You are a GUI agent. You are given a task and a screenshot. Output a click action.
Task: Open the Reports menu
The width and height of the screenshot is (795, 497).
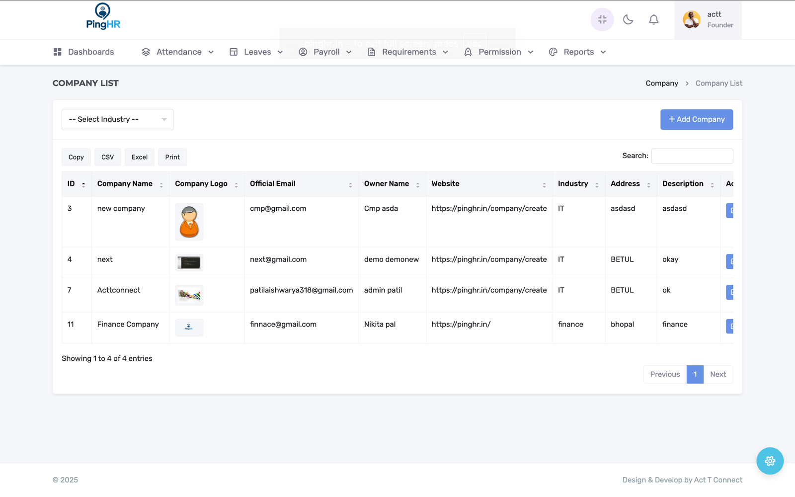pyautogui.click(x=577, y=52)
